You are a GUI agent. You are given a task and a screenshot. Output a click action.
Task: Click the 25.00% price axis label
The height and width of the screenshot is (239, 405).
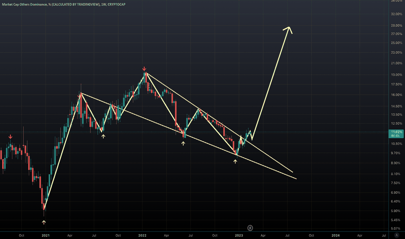(x=396, y=43)
